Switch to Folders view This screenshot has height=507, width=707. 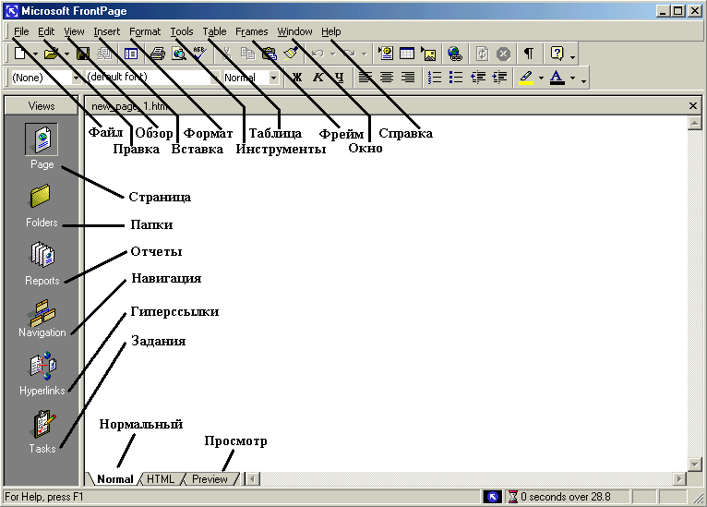[x=42, y=205]
